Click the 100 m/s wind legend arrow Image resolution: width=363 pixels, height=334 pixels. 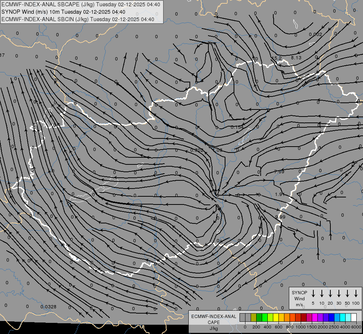[356, 294]
